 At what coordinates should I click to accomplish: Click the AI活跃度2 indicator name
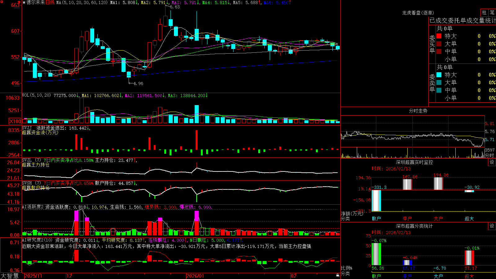[33, 207]
